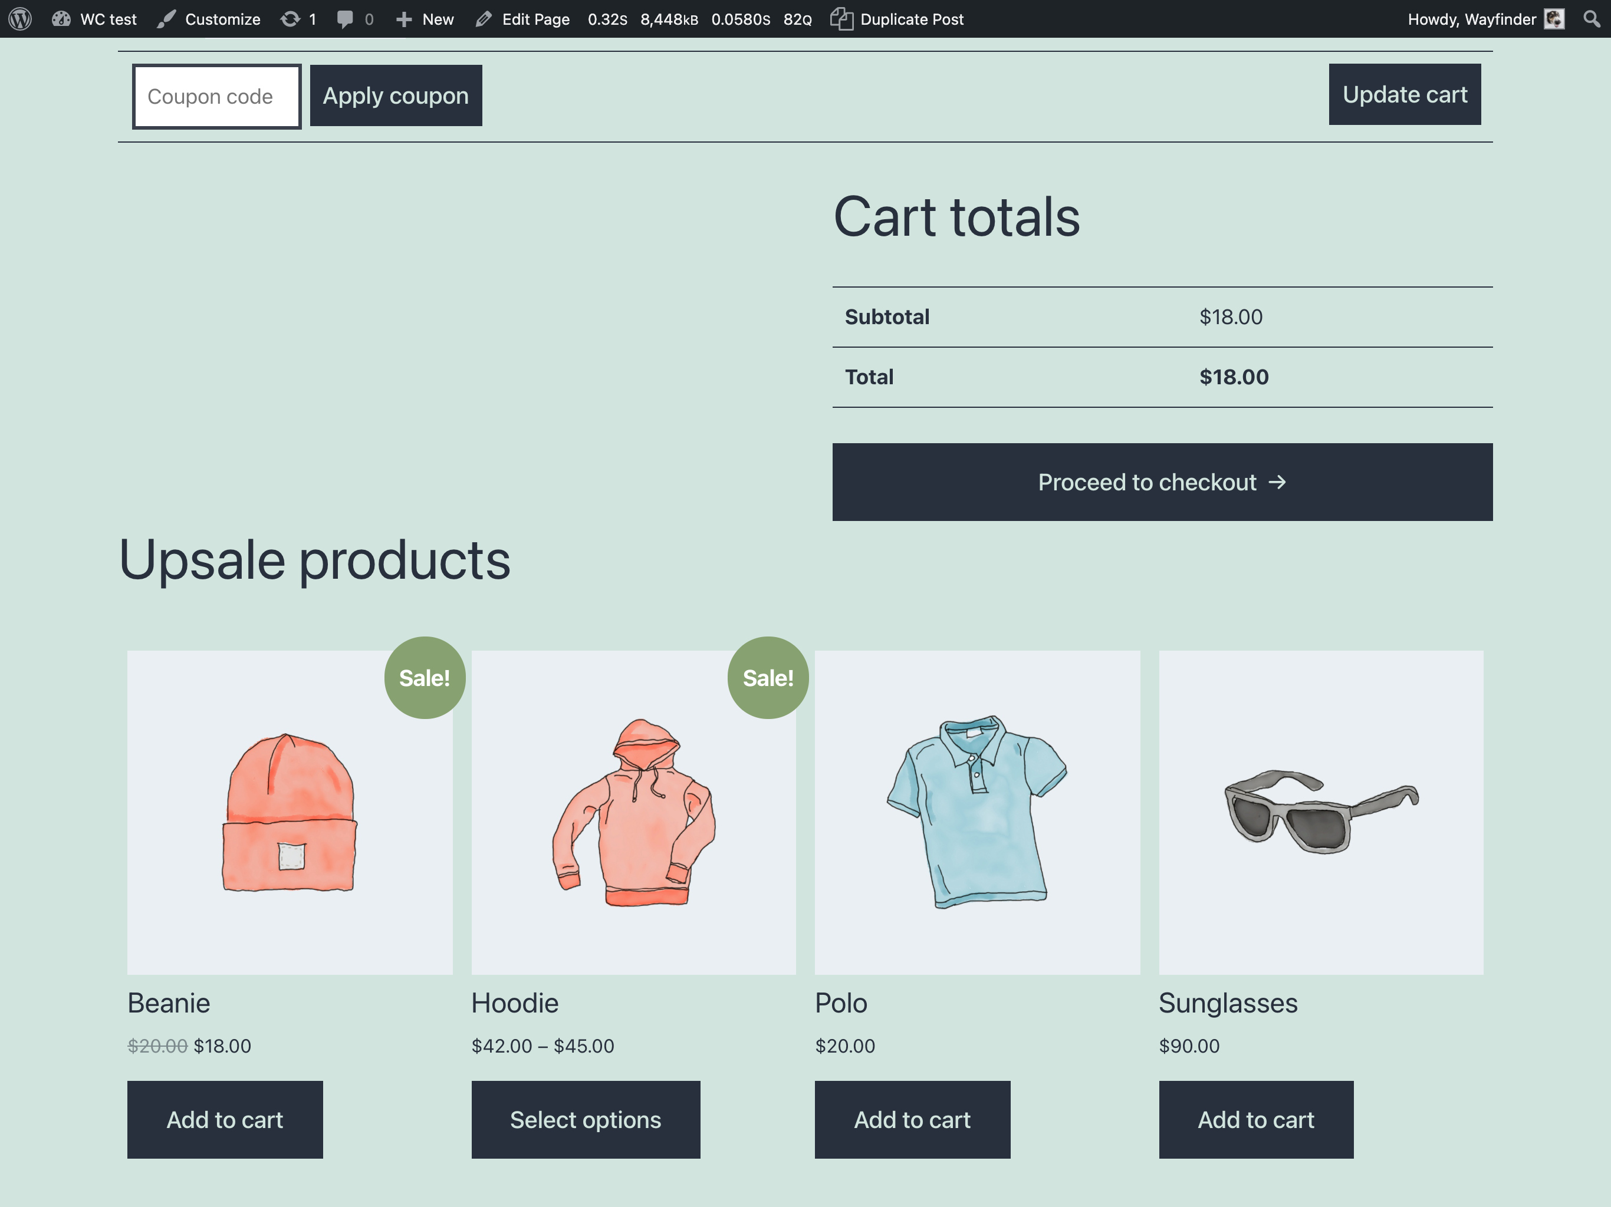Open the WordPress logo menu

pos(19,19)
